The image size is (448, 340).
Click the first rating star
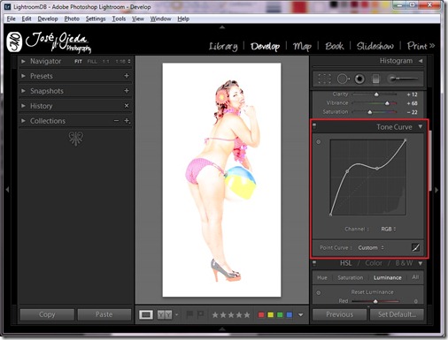tap(215, 315)
